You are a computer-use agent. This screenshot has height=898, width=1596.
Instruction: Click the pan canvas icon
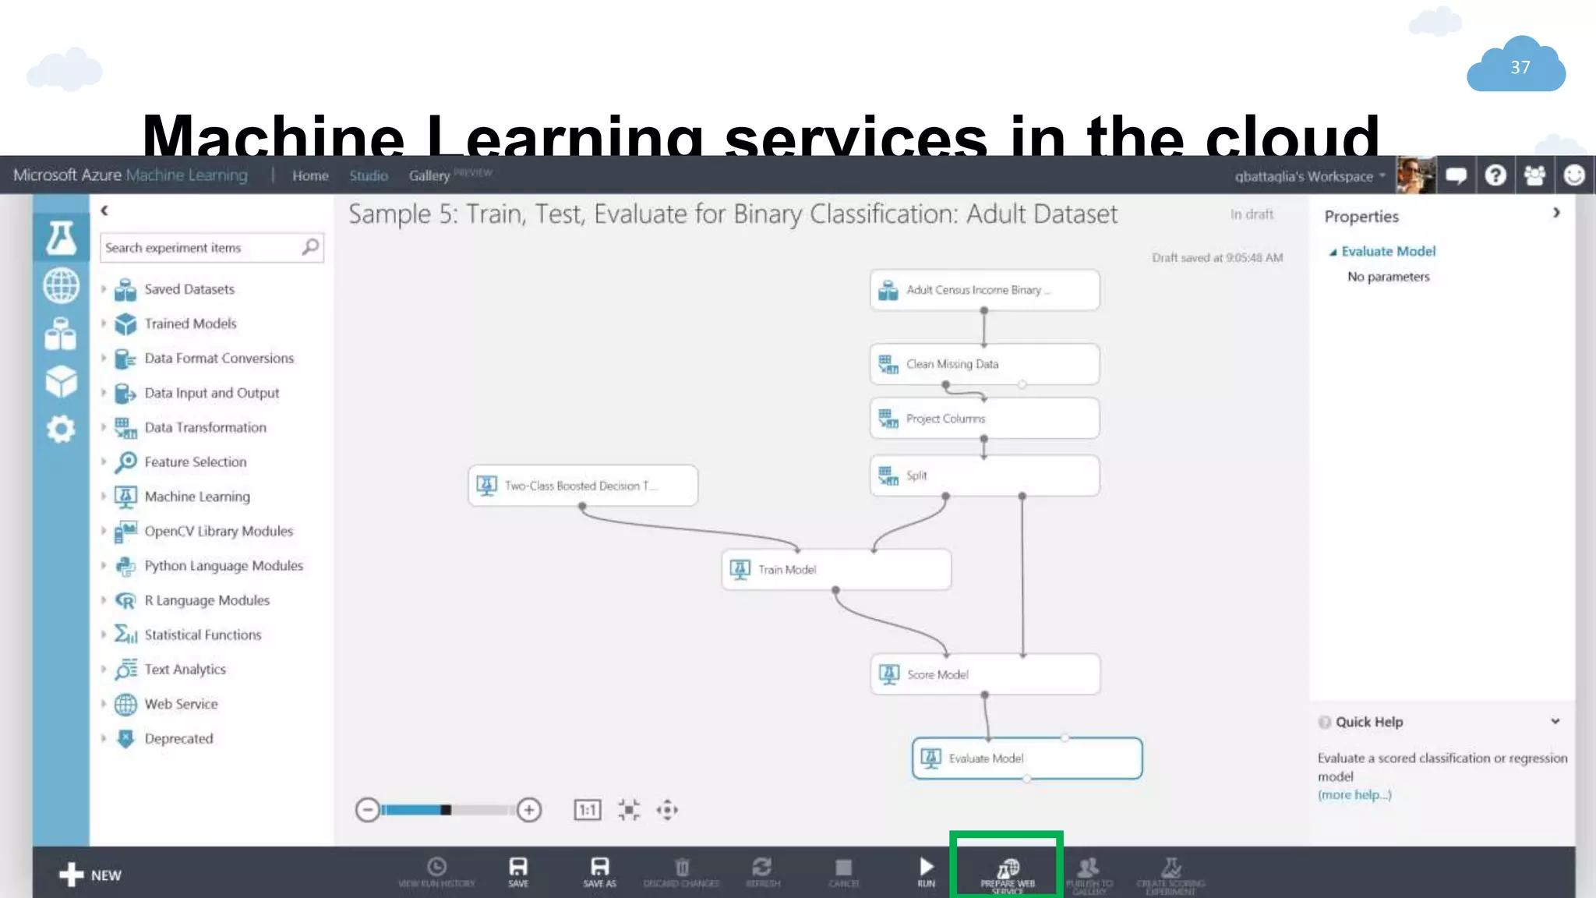coord(667,810)
